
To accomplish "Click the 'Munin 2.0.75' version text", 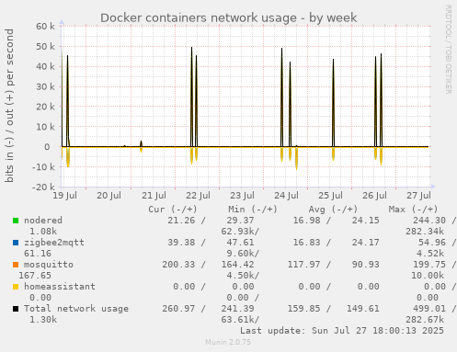I will 228,342.
